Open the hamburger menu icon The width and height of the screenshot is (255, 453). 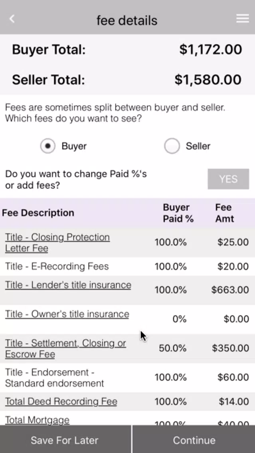pos(242,18)
